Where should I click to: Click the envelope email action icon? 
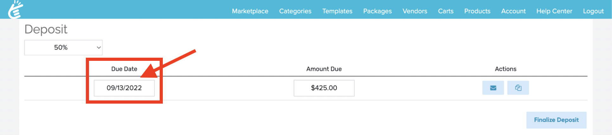pos(493,88)
